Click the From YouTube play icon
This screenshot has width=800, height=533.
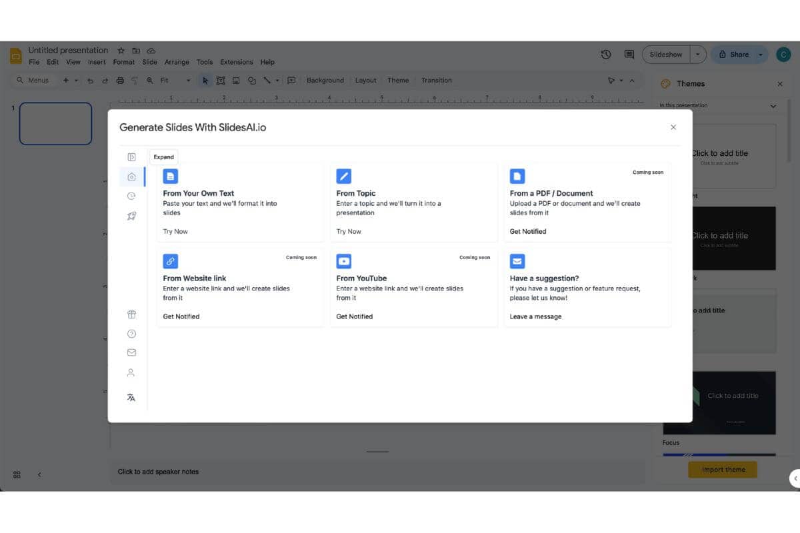[x=344, y=261]
